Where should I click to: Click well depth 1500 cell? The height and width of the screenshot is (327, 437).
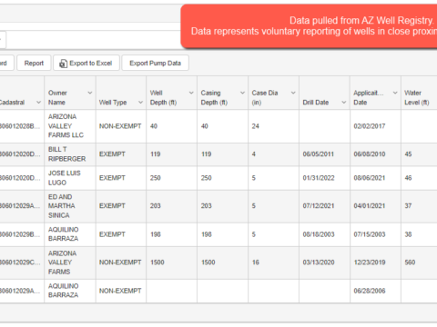tap(171, 263)
